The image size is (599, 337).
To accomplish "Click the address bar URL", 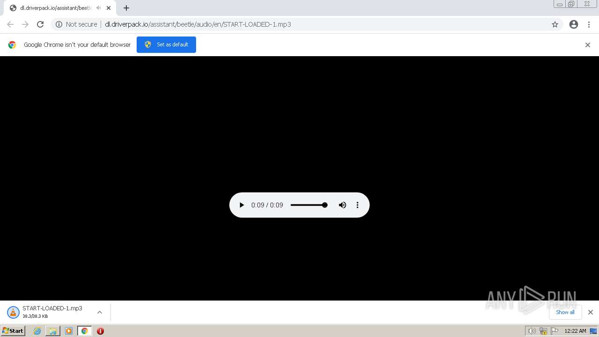I will (198, 24).
